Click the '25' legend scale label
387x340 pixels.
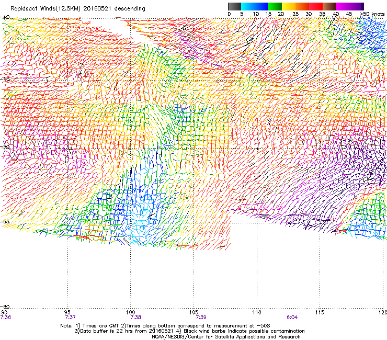click(x=295, y=14)
